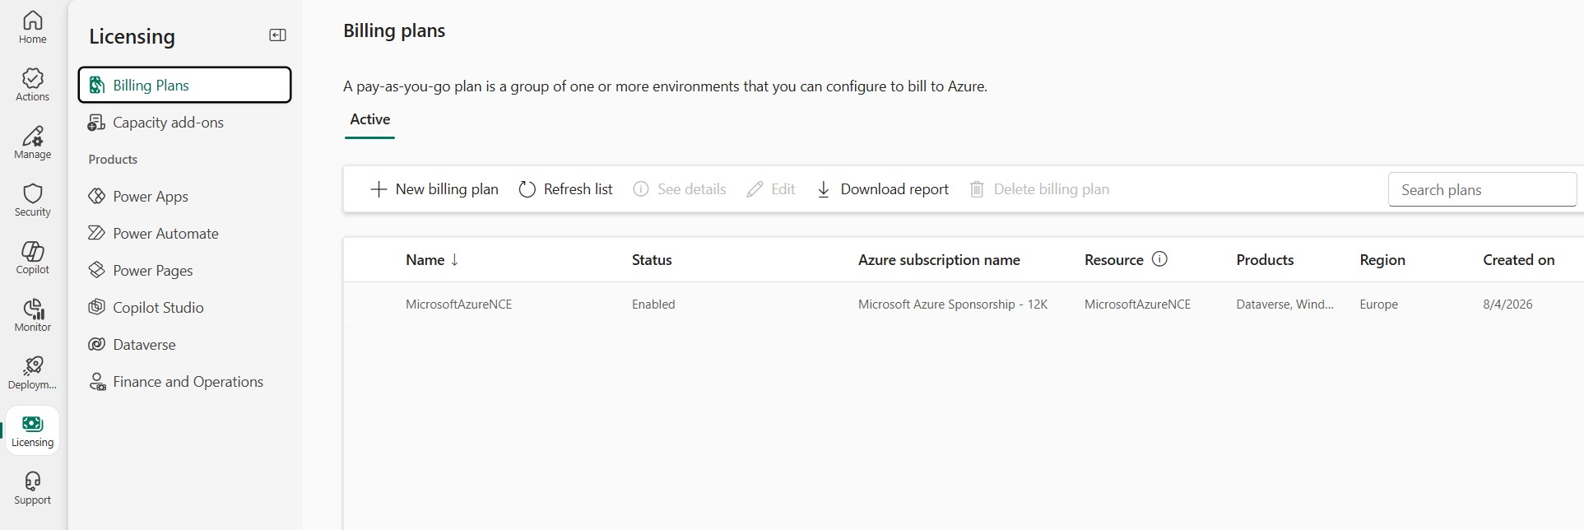1584x530 pixels.
Task: Open the Copilot section in left rail
Action: pos(32,258)
